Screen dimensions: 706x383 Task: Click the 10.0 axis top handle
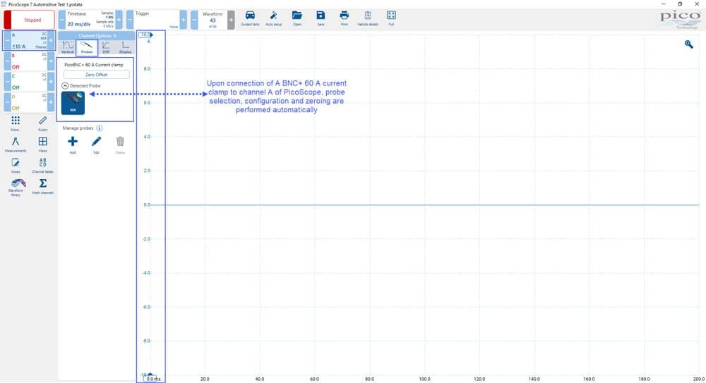(145, 35)
